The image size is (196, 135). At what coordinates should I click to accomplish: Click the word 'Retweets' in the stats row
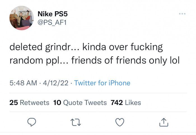click(35, 102)
